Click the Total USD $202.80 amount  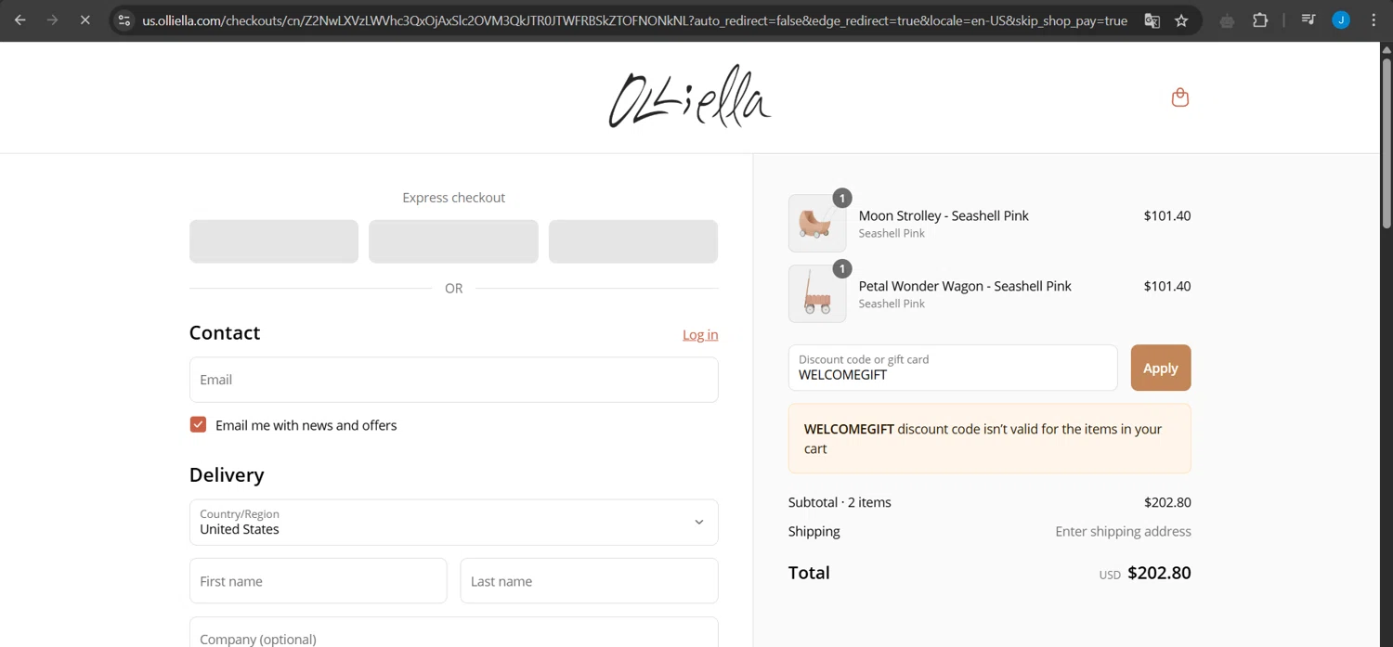point(1159,573)
